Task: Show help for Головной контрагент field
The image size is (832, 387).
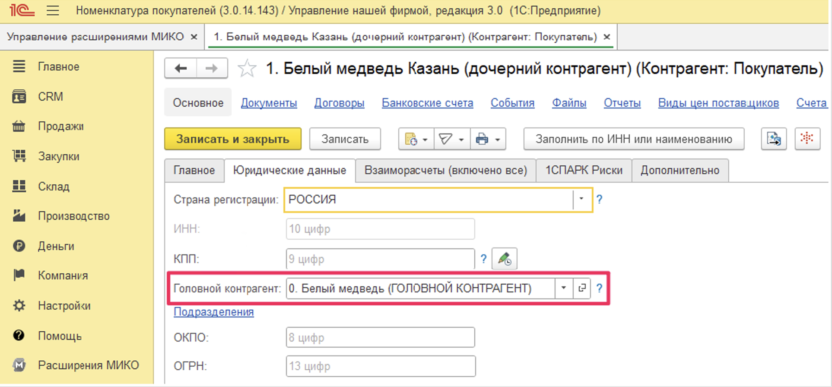Action: coord(599,288)
